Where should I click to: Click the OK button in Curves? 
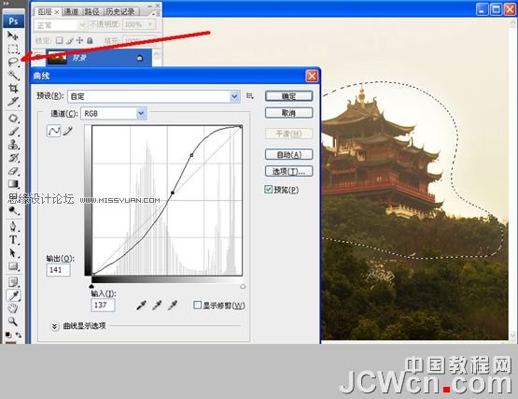pos(288,96)
